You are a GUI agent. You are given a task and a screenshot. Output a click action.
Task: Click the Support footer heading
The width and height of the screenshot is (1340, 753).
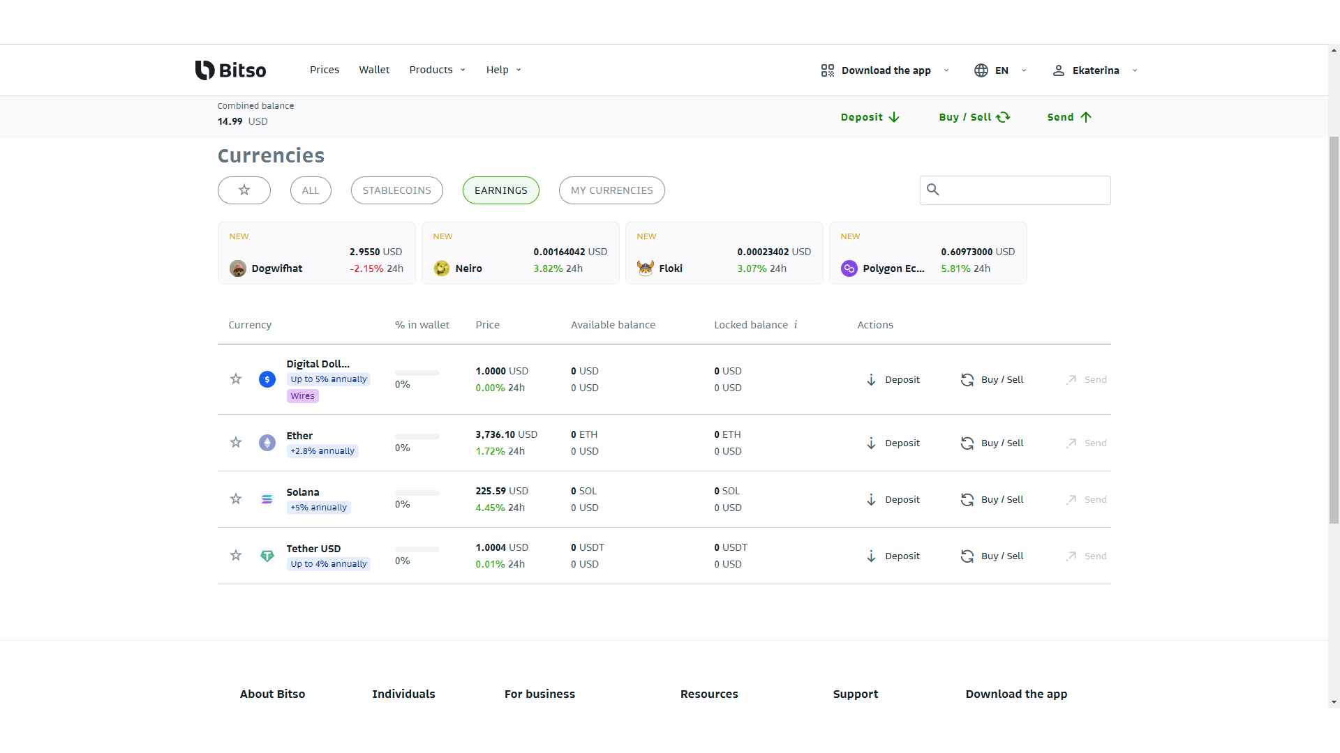click(856, 694)
